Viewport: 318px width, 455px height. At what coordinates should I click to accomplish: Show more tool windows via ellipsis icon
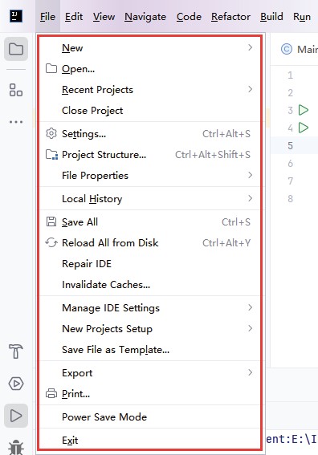16,122
